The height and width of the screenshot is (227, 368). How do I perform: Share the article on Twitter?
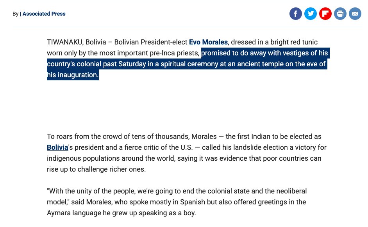coord(311,14)
